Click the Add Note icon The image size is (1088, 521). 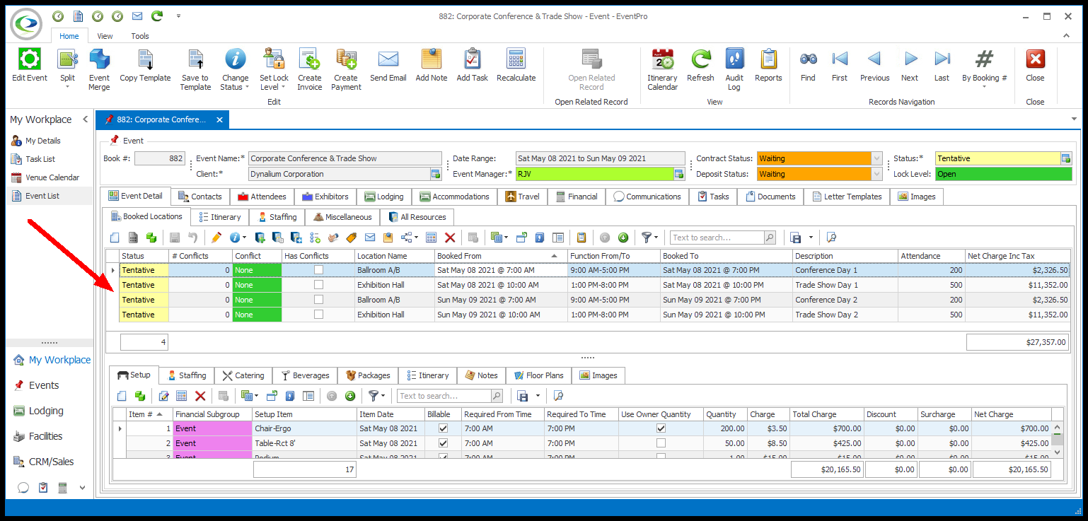tap(431, 59)
